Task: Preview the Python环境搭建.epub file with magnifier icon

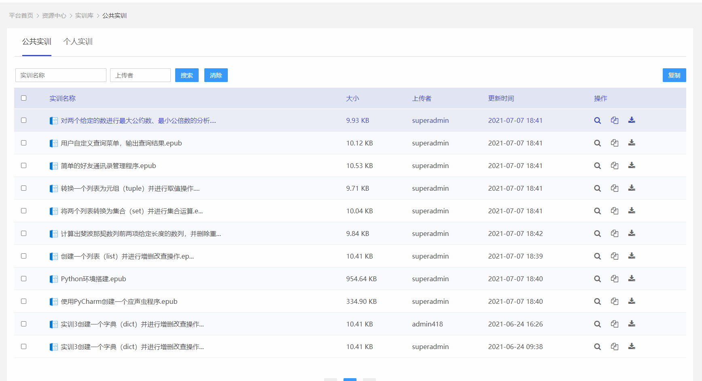Action: [x=597, y=279]
